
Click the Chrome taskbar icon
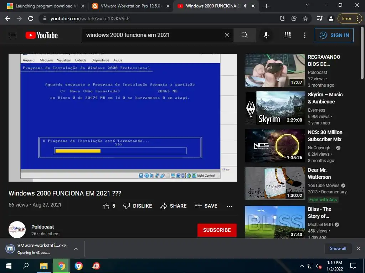pyautogui.click(x=61, y=266)
